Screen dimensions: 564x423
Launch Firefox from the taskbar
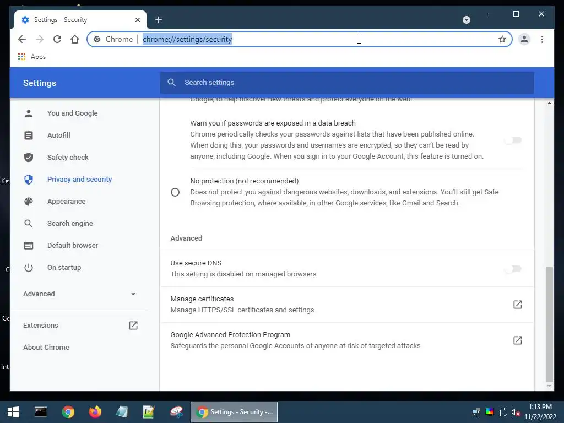[95, 412]
